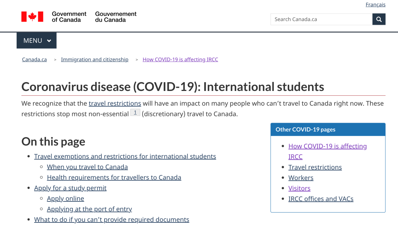Follow the travel restrictions inline link
Image resolution: width=398 pixels, height=225 pixels.
click(115, 103)
